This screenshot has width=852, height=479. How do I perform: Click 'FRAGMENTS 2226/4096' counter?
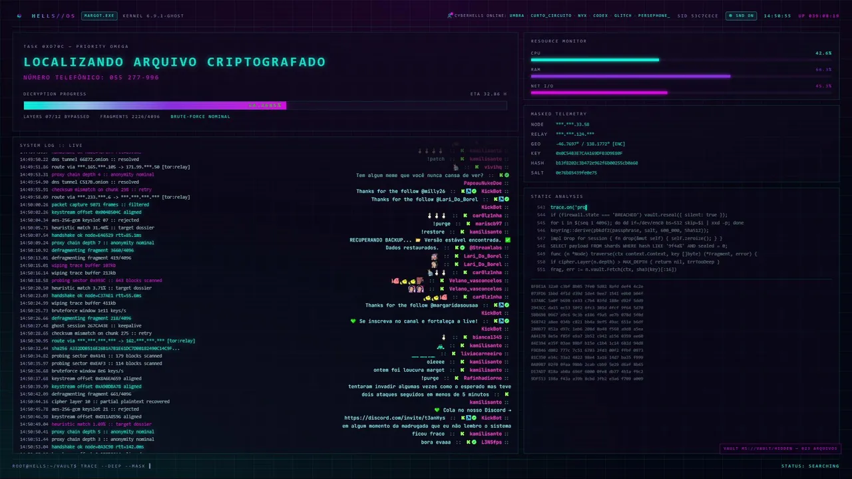click(129, 116)
